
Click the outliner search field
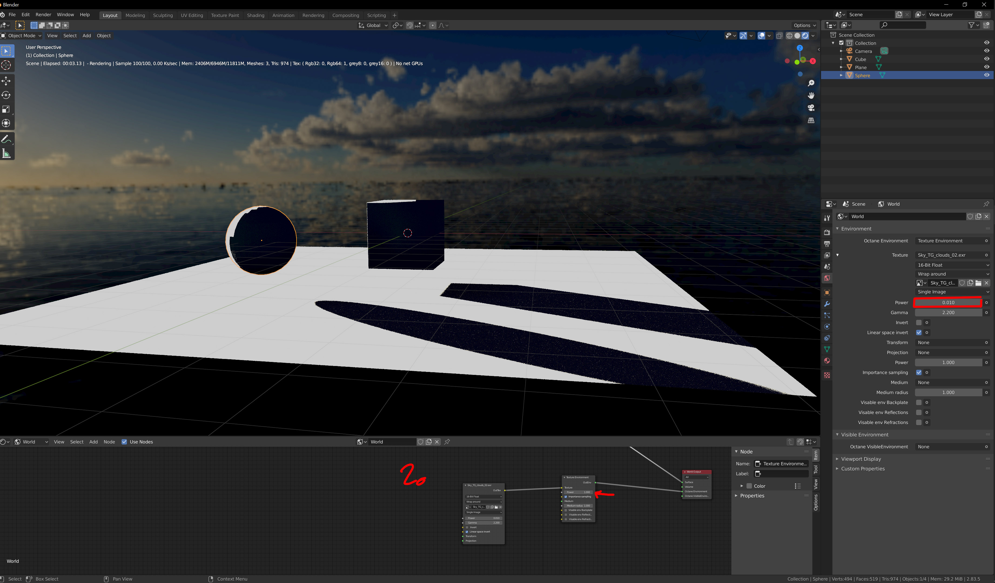(x=903, y=25)
